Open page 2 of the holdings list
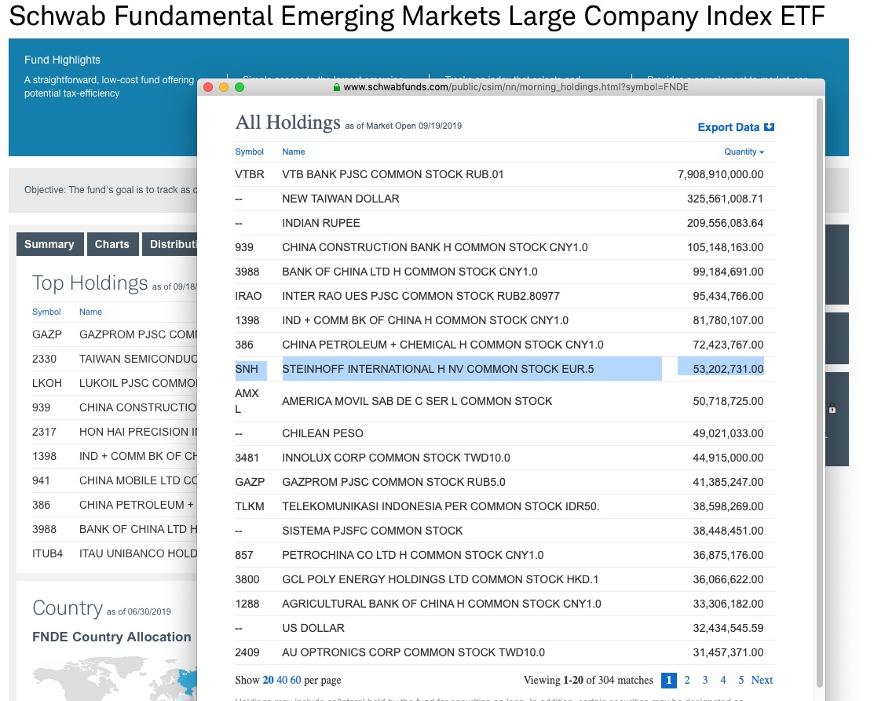The width and height of the screenshot is (885, 701). [686, 680]
